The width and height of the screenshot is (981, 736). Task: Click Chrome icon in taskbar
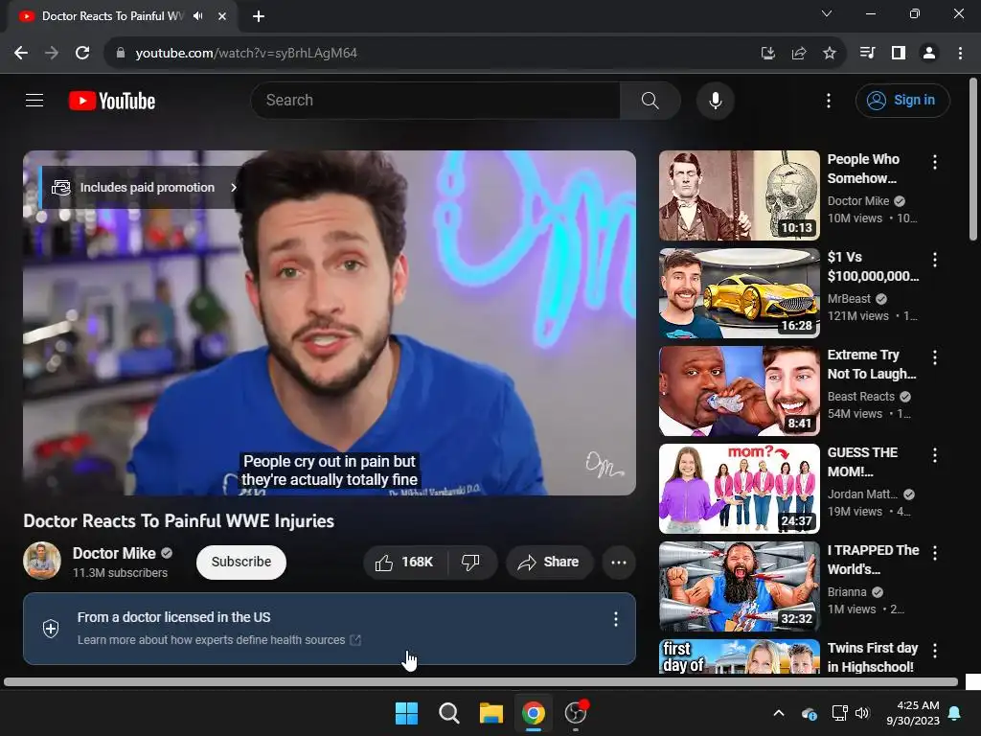pyautogui.click(x=533, y=713)
